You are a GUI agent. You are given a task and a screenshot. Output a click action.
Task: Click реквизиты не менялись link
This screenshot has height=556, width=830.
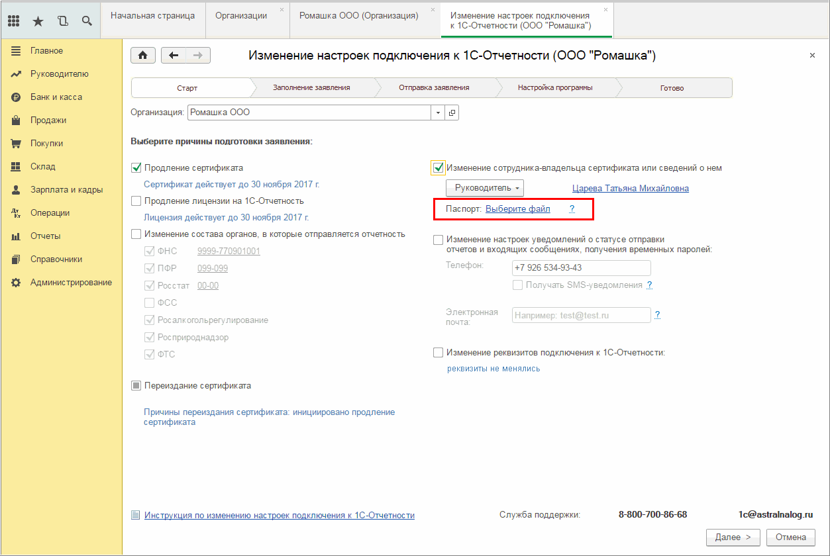[x=493, y=369]
